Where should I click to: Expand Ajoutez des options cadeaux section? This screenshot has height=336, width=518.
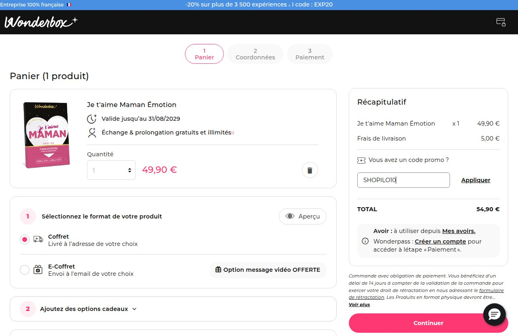[x=88, y=309]
